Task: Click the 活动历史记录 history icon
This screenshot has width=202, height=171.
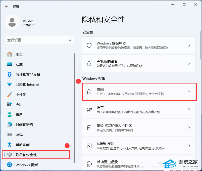Action: pyautogui.click(x=89, y=164)
